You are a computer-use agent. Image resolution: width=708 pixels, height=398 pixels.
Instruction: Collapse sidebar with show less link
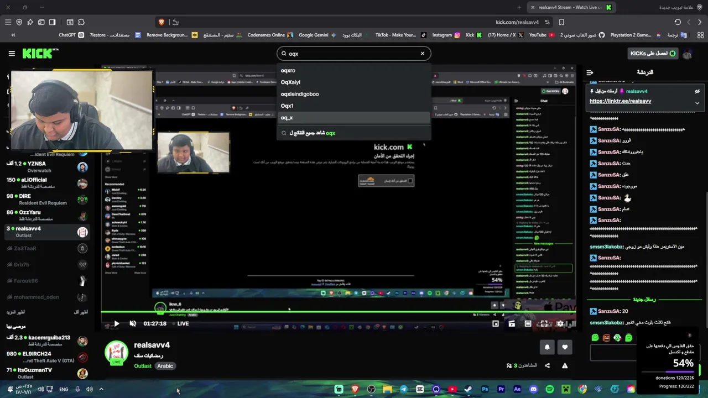(81, 312)
